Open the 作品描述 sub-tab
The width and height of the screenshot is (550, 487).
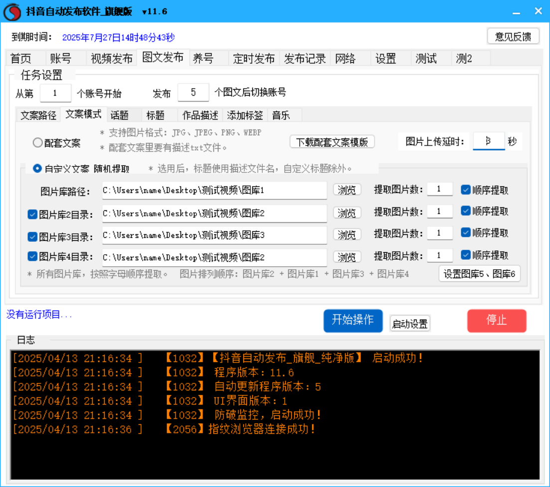point(200,115)
